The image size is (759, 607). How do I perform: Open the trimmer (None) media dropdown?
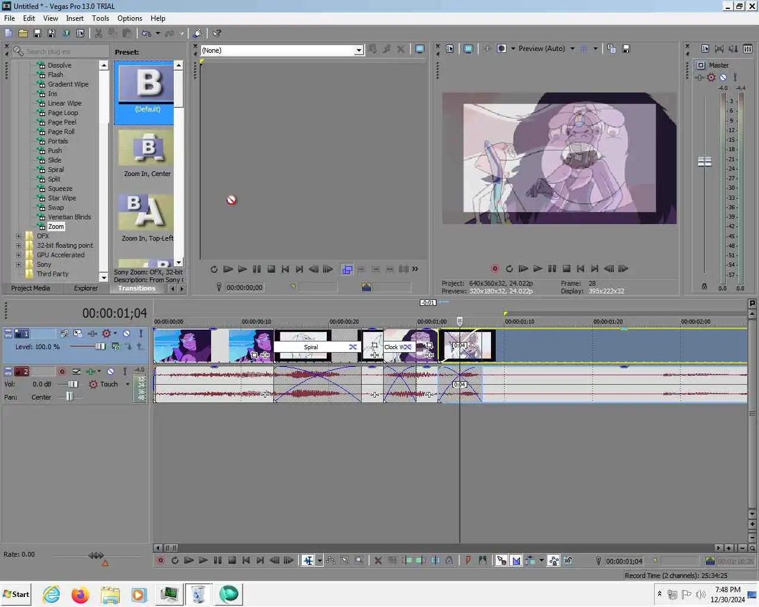pos(358,50)
